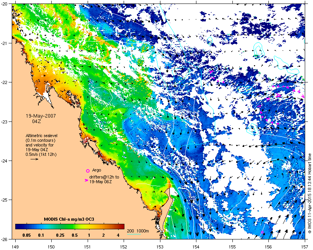Screen dimensions: 313x250
Task: Click the '19-May 04Z' velocity date line
Action: tap(36, 150)
